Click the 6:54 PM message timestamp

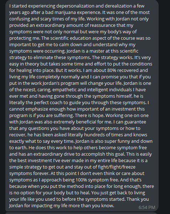point(147,208)
